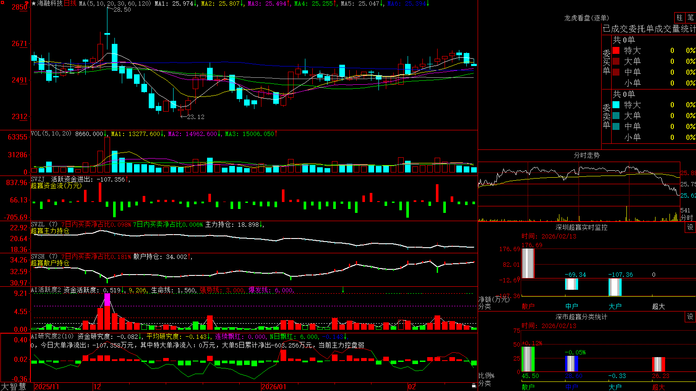Select the 深市超赢分类统计 panel title

pos(581,317)
